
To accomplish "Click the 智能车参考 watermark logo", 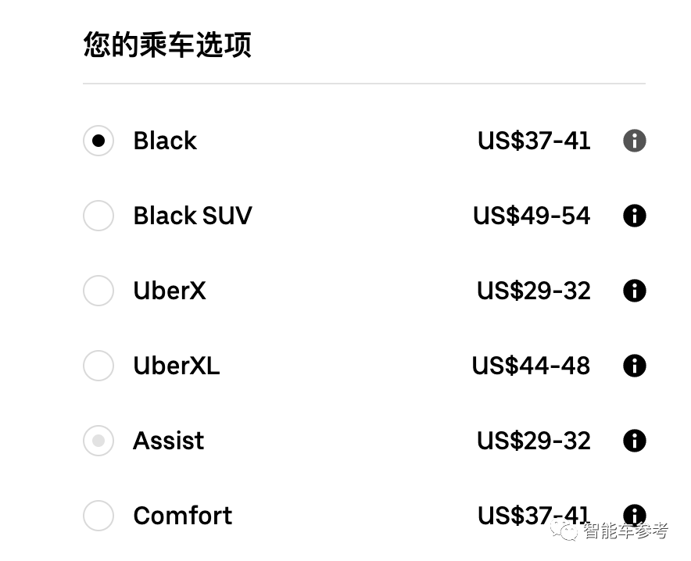I will coord(610,531).
